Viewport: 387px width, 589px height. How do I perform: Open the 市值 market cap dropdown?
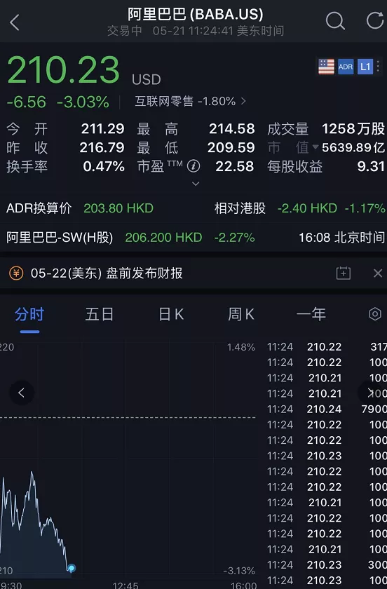(x=293, y=147)
